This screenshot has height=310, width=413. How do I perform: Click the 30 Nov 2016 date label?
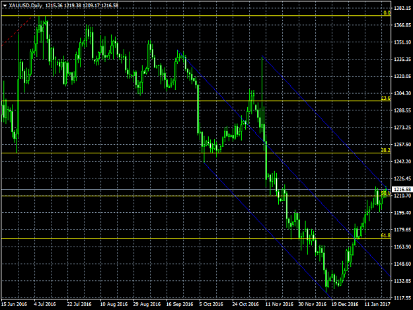click(x=313, y=304)
